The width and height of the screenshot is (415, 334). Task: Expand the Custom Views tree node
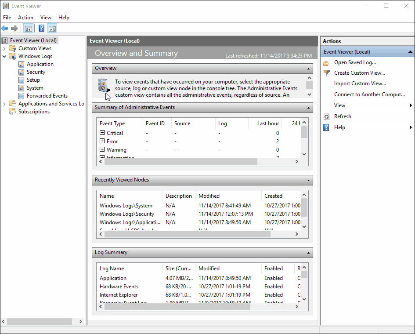(x=4, y=48)
